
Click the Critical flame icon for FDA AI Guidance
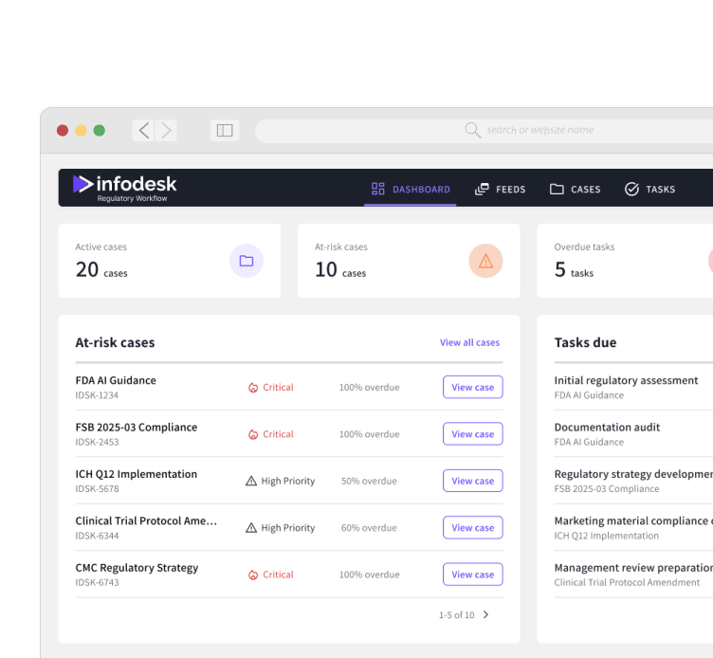[x=253, y=388]
